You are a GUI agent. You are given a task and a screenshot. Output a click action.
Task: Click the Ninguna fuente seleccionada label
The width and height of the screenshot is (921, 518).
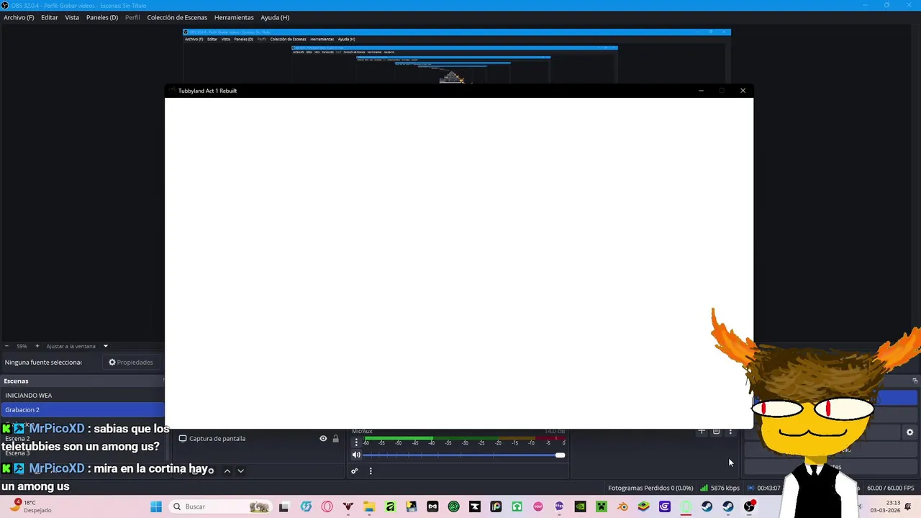pos(43,362)
